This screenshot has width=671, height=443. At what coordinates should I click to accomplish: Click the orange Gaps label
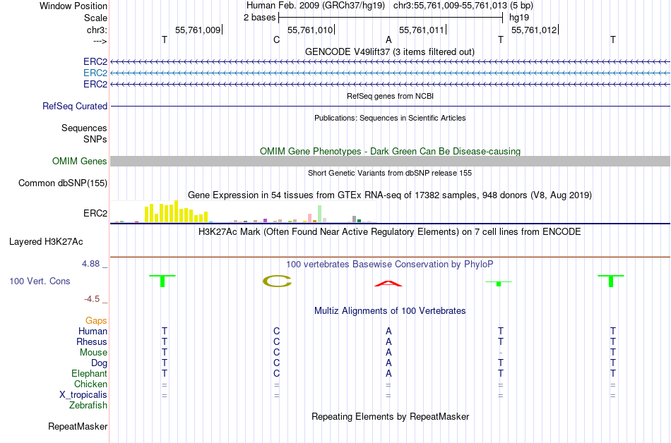[96, 321]
